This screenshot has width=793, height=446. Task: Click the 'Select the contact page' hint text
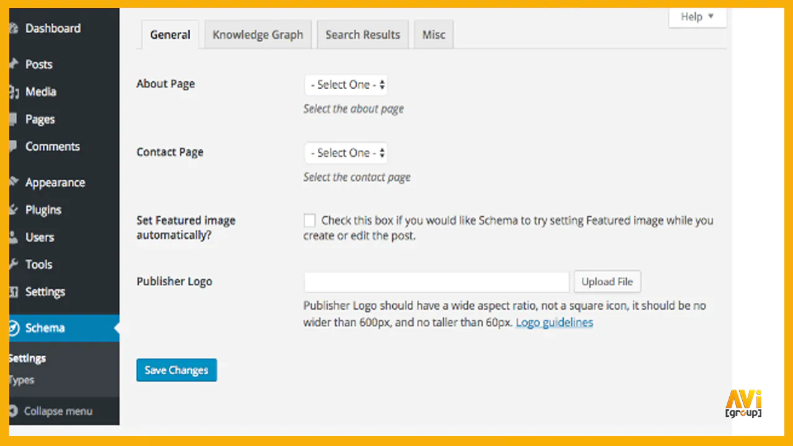tap(357, 177)
